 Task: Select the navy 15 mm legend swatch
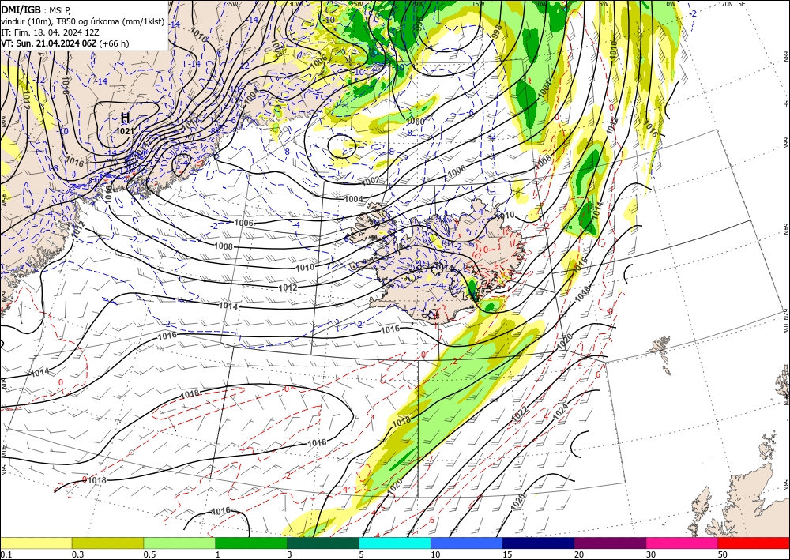coord(539,543)
